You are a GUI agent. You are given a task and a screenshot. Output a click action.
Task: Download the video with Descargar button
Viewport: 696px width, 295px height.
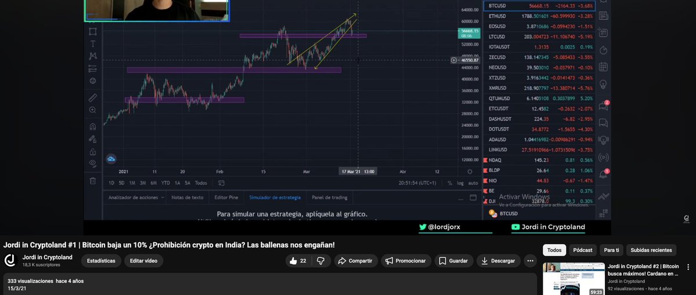pyautogui.click(x=499, y=261)
